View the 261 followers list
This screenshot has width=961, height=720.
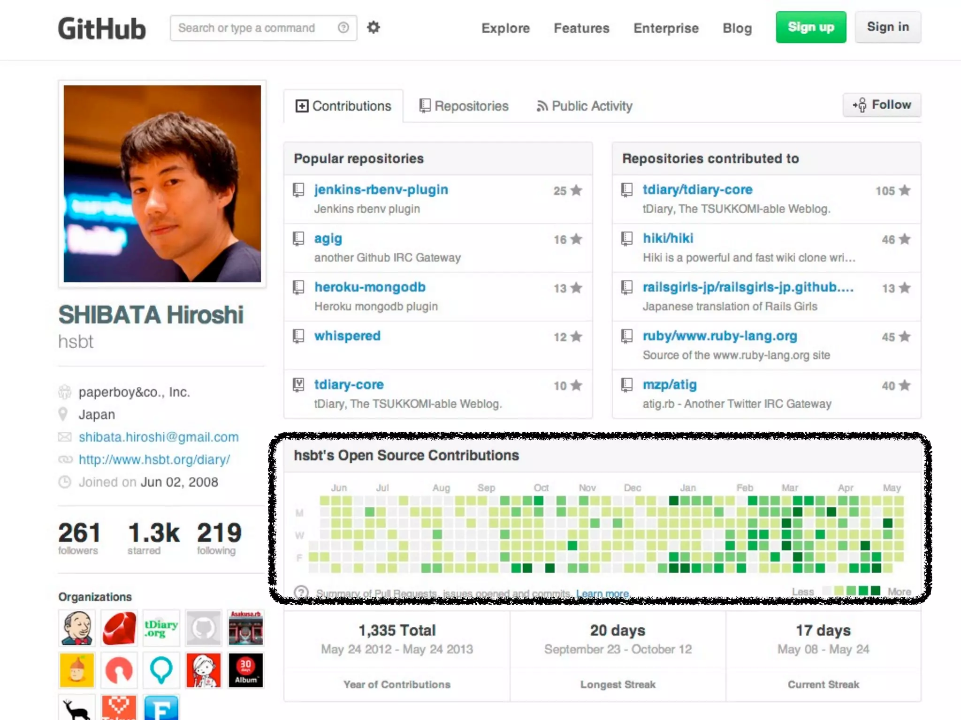(x=79, y=538)
